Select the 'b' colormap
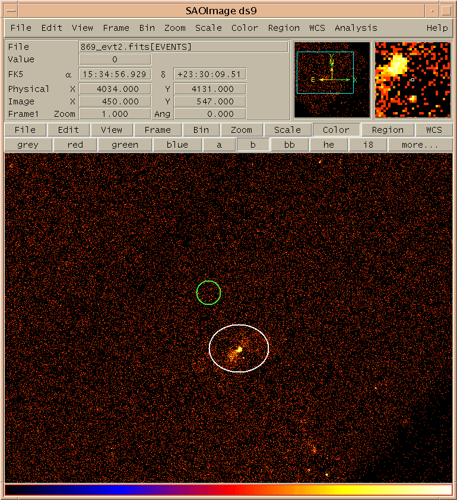 [x=253, y=145]
